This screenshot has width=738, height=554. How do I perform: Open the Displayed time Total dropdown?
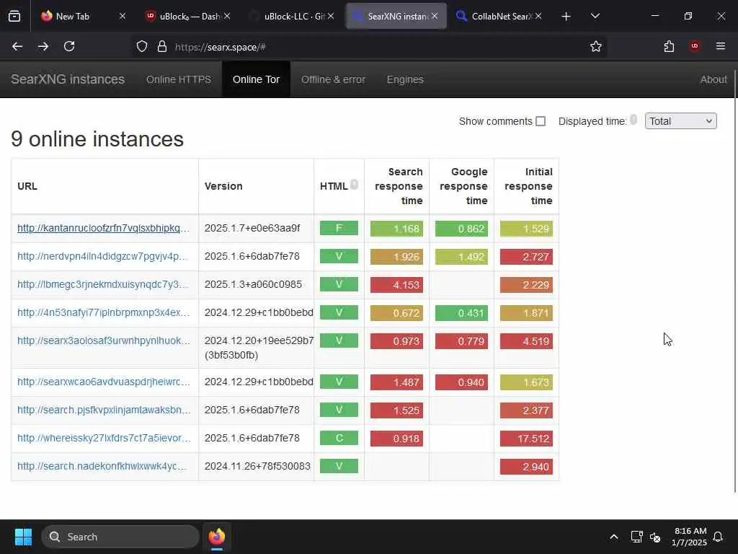680,121
